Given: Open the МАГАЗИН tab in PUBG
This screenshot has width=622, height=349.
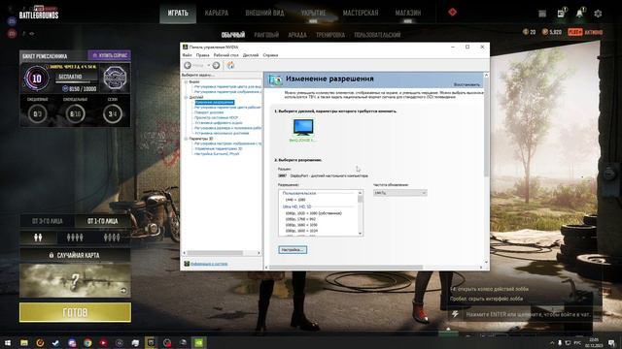Looking at the screenshot, I should point(408,13).
